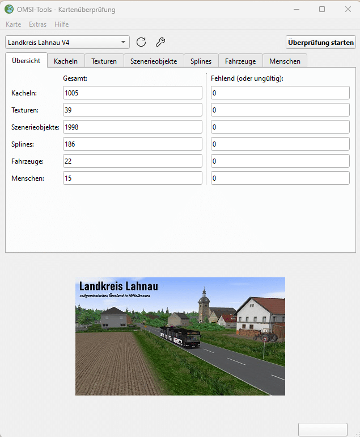Open the Hilfe menu
360x437 pixels.
(x=62, y=24)
